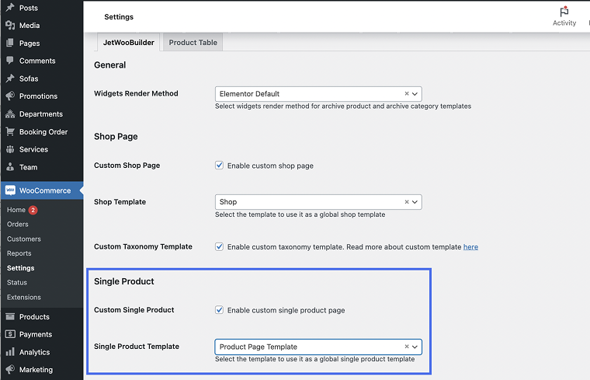Click the Services icon
Image resolution: width=590 pixels, height=380 pixels.
pyautogui.click(x=10, y=149)
